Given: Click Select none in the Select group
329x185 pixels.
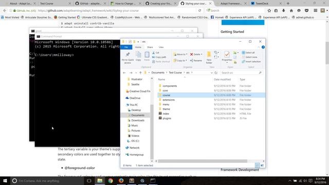Looking at the screenshot, I should [x=249, y=57].
